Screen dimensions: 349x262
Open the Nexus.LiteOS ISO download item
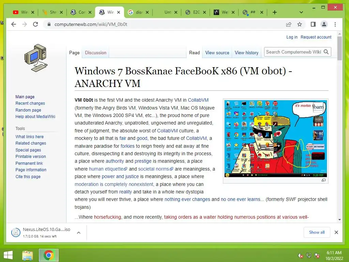pos(41,232)
